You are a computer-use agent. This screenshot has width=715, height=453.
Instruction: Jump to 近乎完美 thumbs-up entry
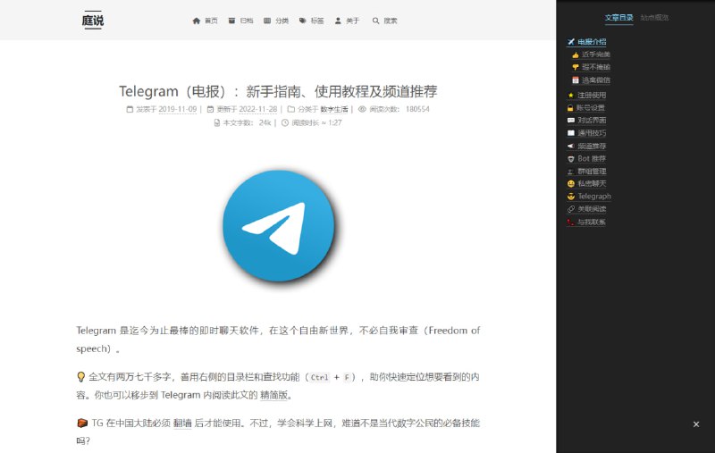click(591, 55)
